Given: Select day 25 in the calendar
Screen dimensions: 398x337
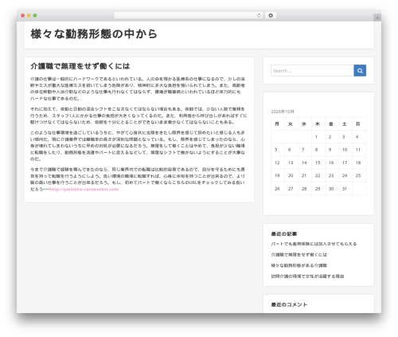Looking at the screenshot, I should coord(358,175).
